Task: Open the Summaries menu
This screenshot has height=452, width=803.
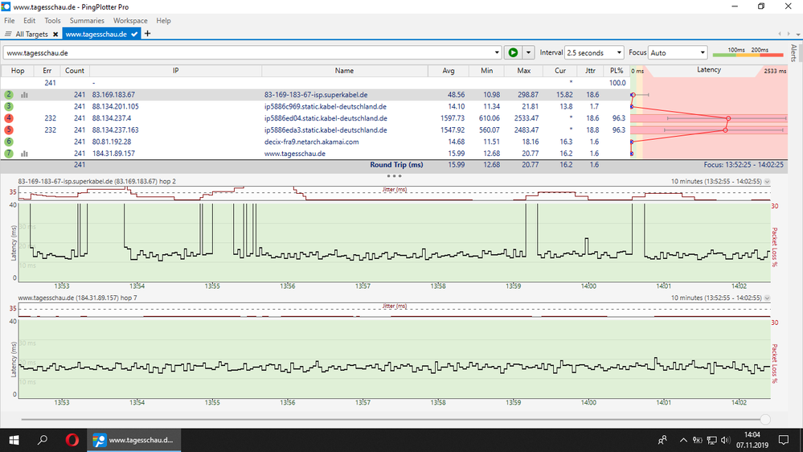Action: 87,20
